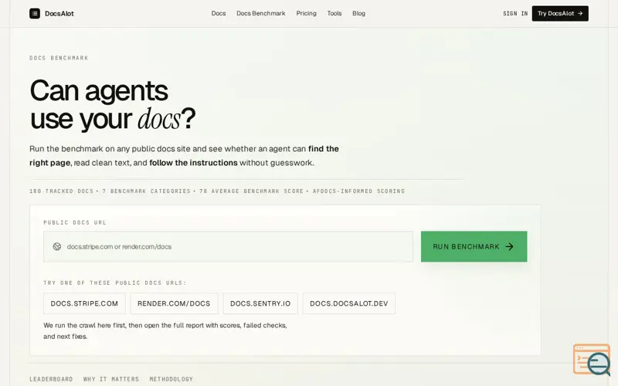Click 'TRY ONE OF THESE PUBLIC DOCS URLS:' label
618x386 pixels.
pos(114,283)
